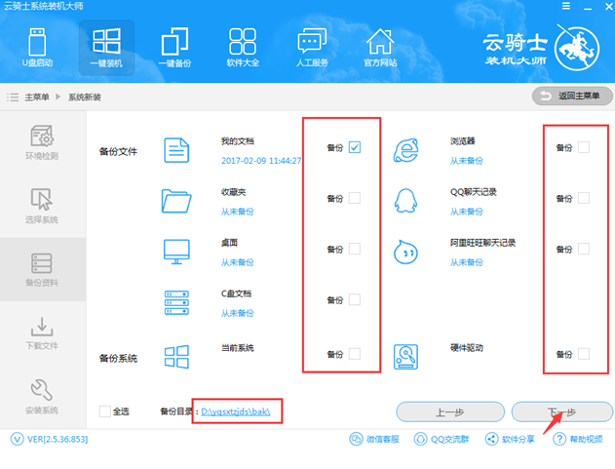Select the 下载文件 step in sidebar
The width and height of the screenshot is (615, 469).
point(42,332)
